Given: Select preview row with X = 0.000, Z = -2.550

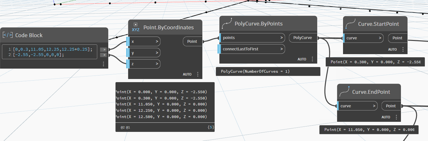Looking at the screenshot, I should pyautogui.click(x=161, y=92).
